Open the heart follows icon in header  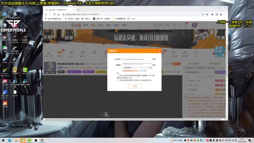point(180,25)
